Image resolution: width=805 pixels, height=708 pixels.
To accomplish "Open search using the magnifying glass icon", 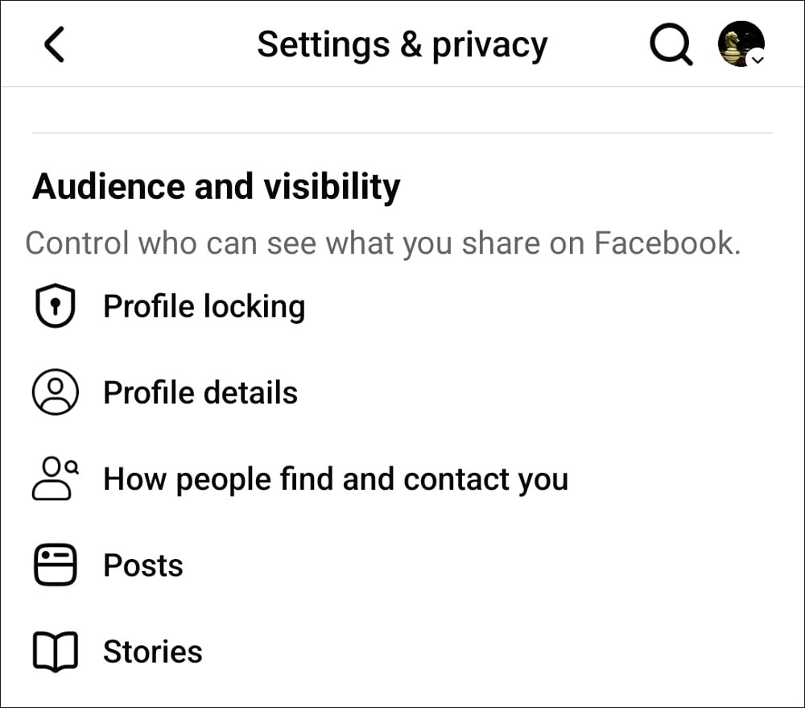I will pyautogui.click(x=671, y=44).
